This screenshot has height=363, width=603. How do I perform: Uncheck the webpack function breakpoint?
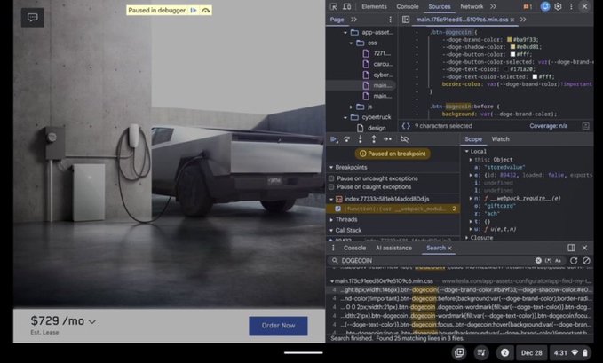point(337,209)
